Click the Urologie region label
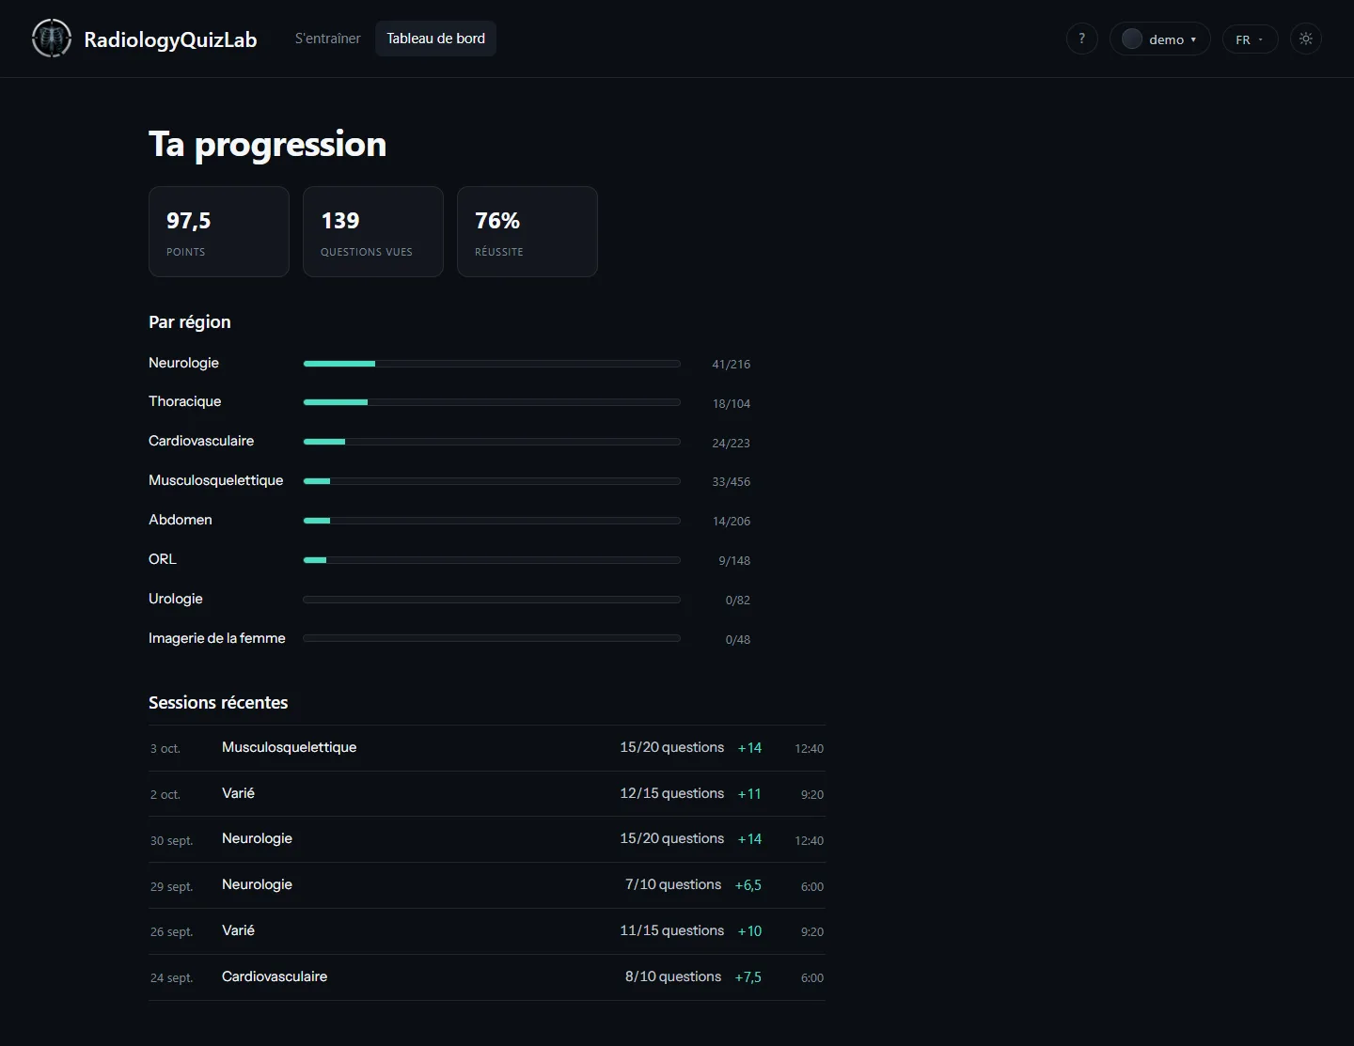 coord(176,599)
